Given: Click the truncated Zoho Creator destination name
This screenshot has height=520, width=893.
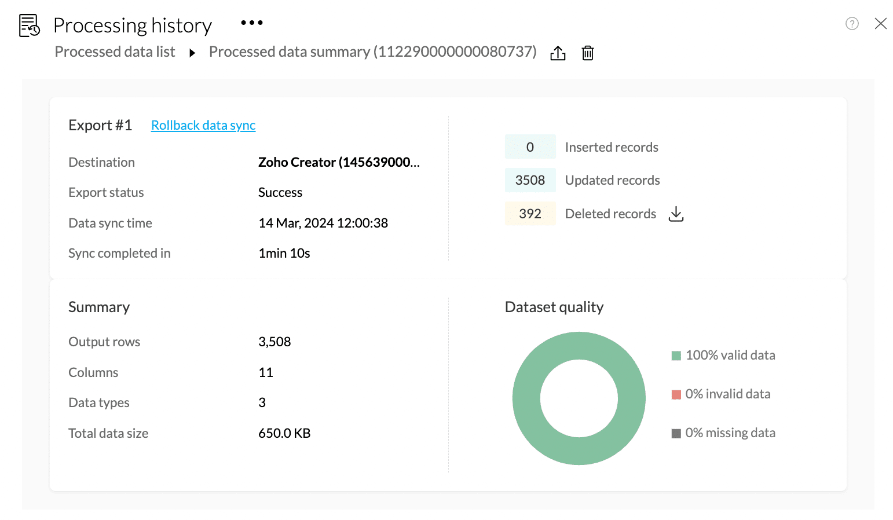Looking at the screenshot, I should click(339, 163).
